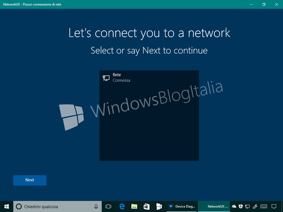Open the OneDrive cloud tray icon
Image resolution: width=283 pixels, height=212 pixels.
tap(234, 206)
